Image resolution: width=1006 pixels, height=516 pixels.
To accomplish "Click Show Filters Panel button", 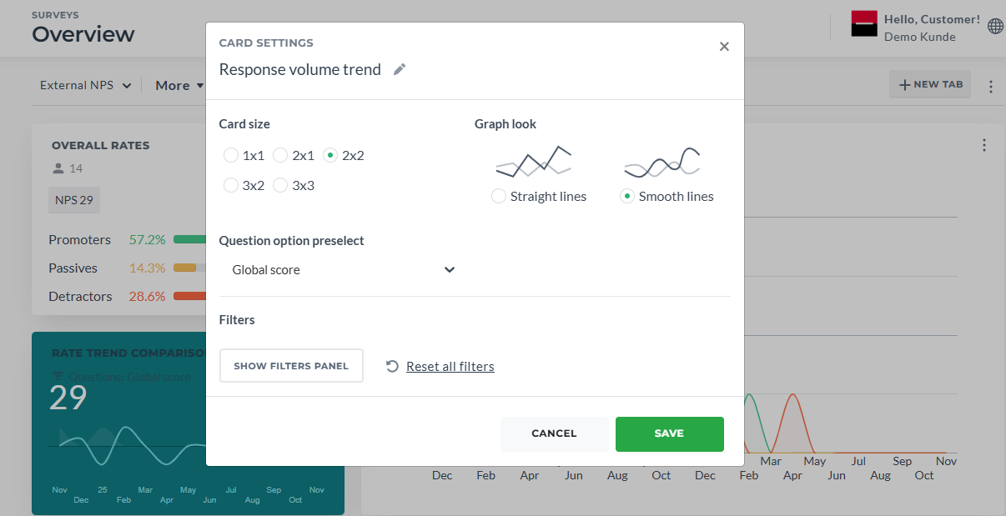I will coord(291,366).
